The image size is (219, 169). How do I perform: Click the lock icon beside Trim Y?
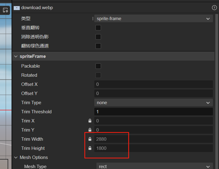(x=90, y=130)
